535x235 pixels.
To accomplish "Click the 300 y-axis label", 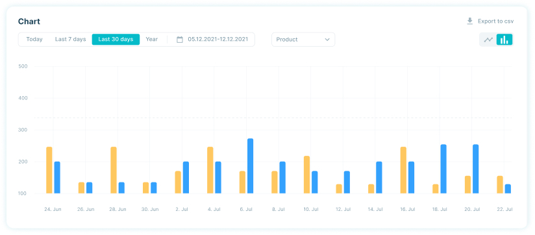I will (23, 130).
